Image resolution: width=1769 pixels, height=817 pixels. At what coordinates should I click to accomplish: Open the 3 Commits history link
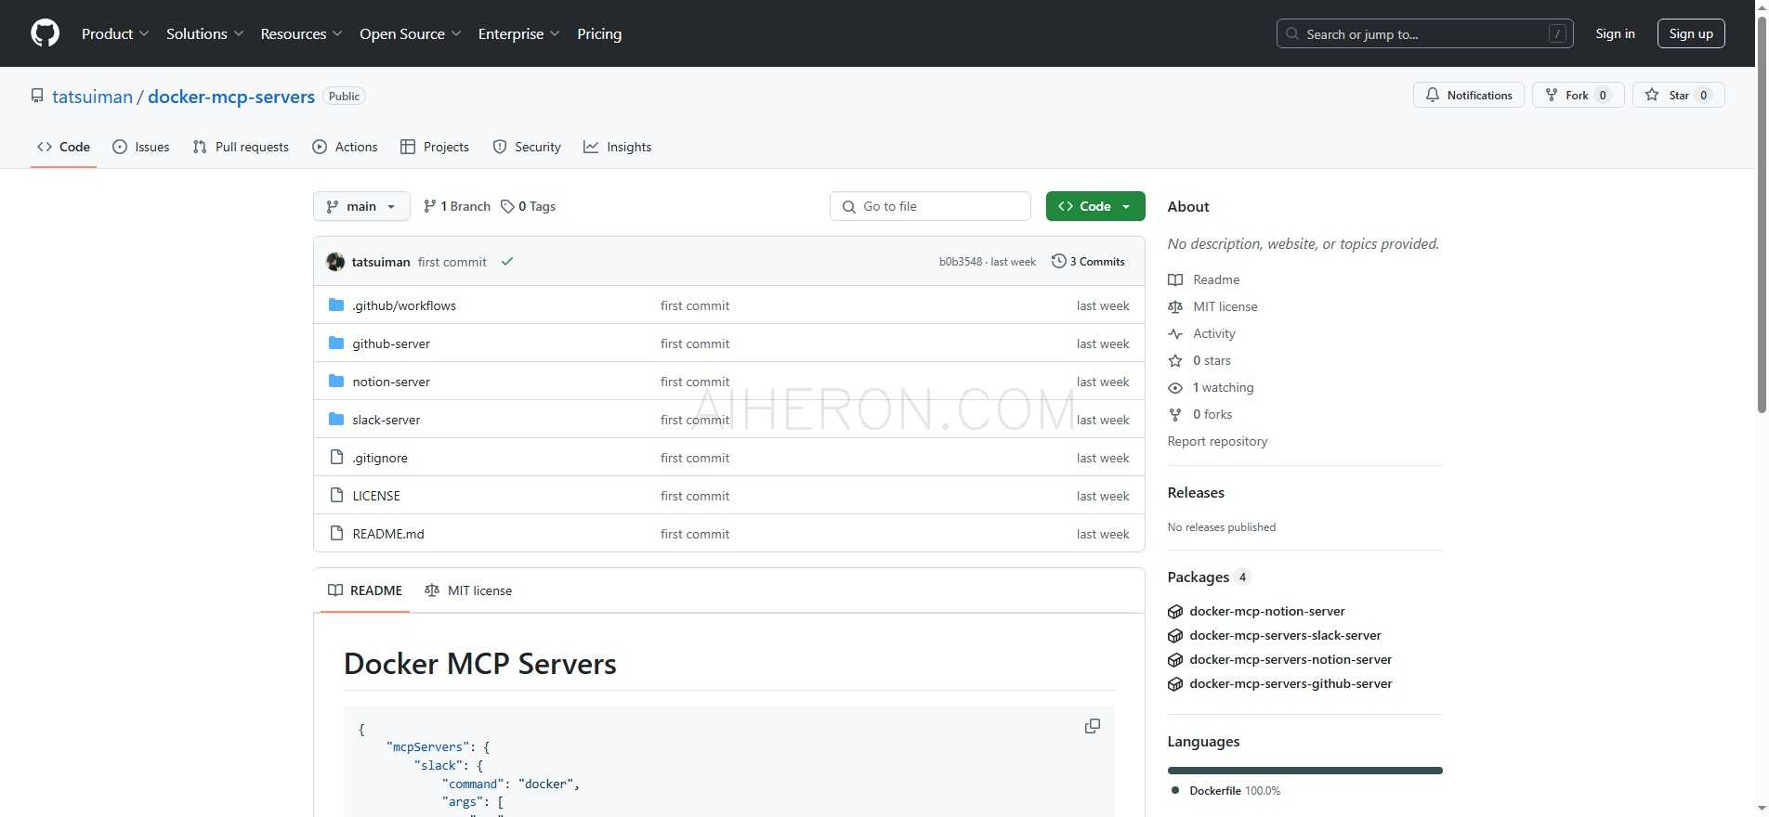1088,262
